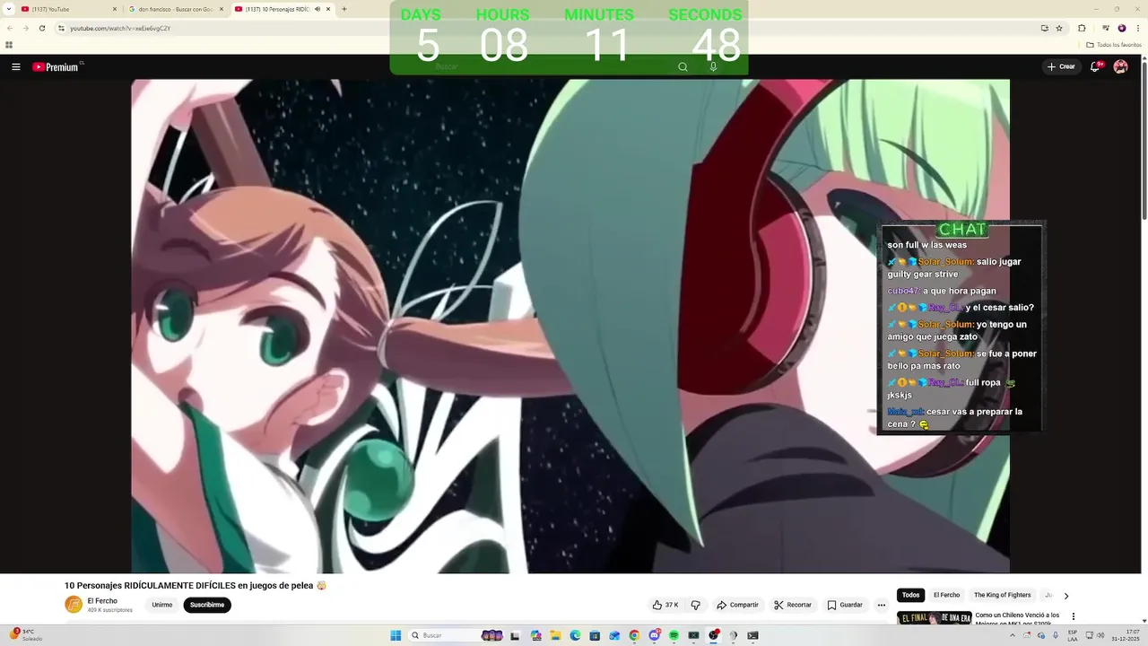Like the video with 37 K button
This screenshot has width=1148, height=646.
(665, 605)
